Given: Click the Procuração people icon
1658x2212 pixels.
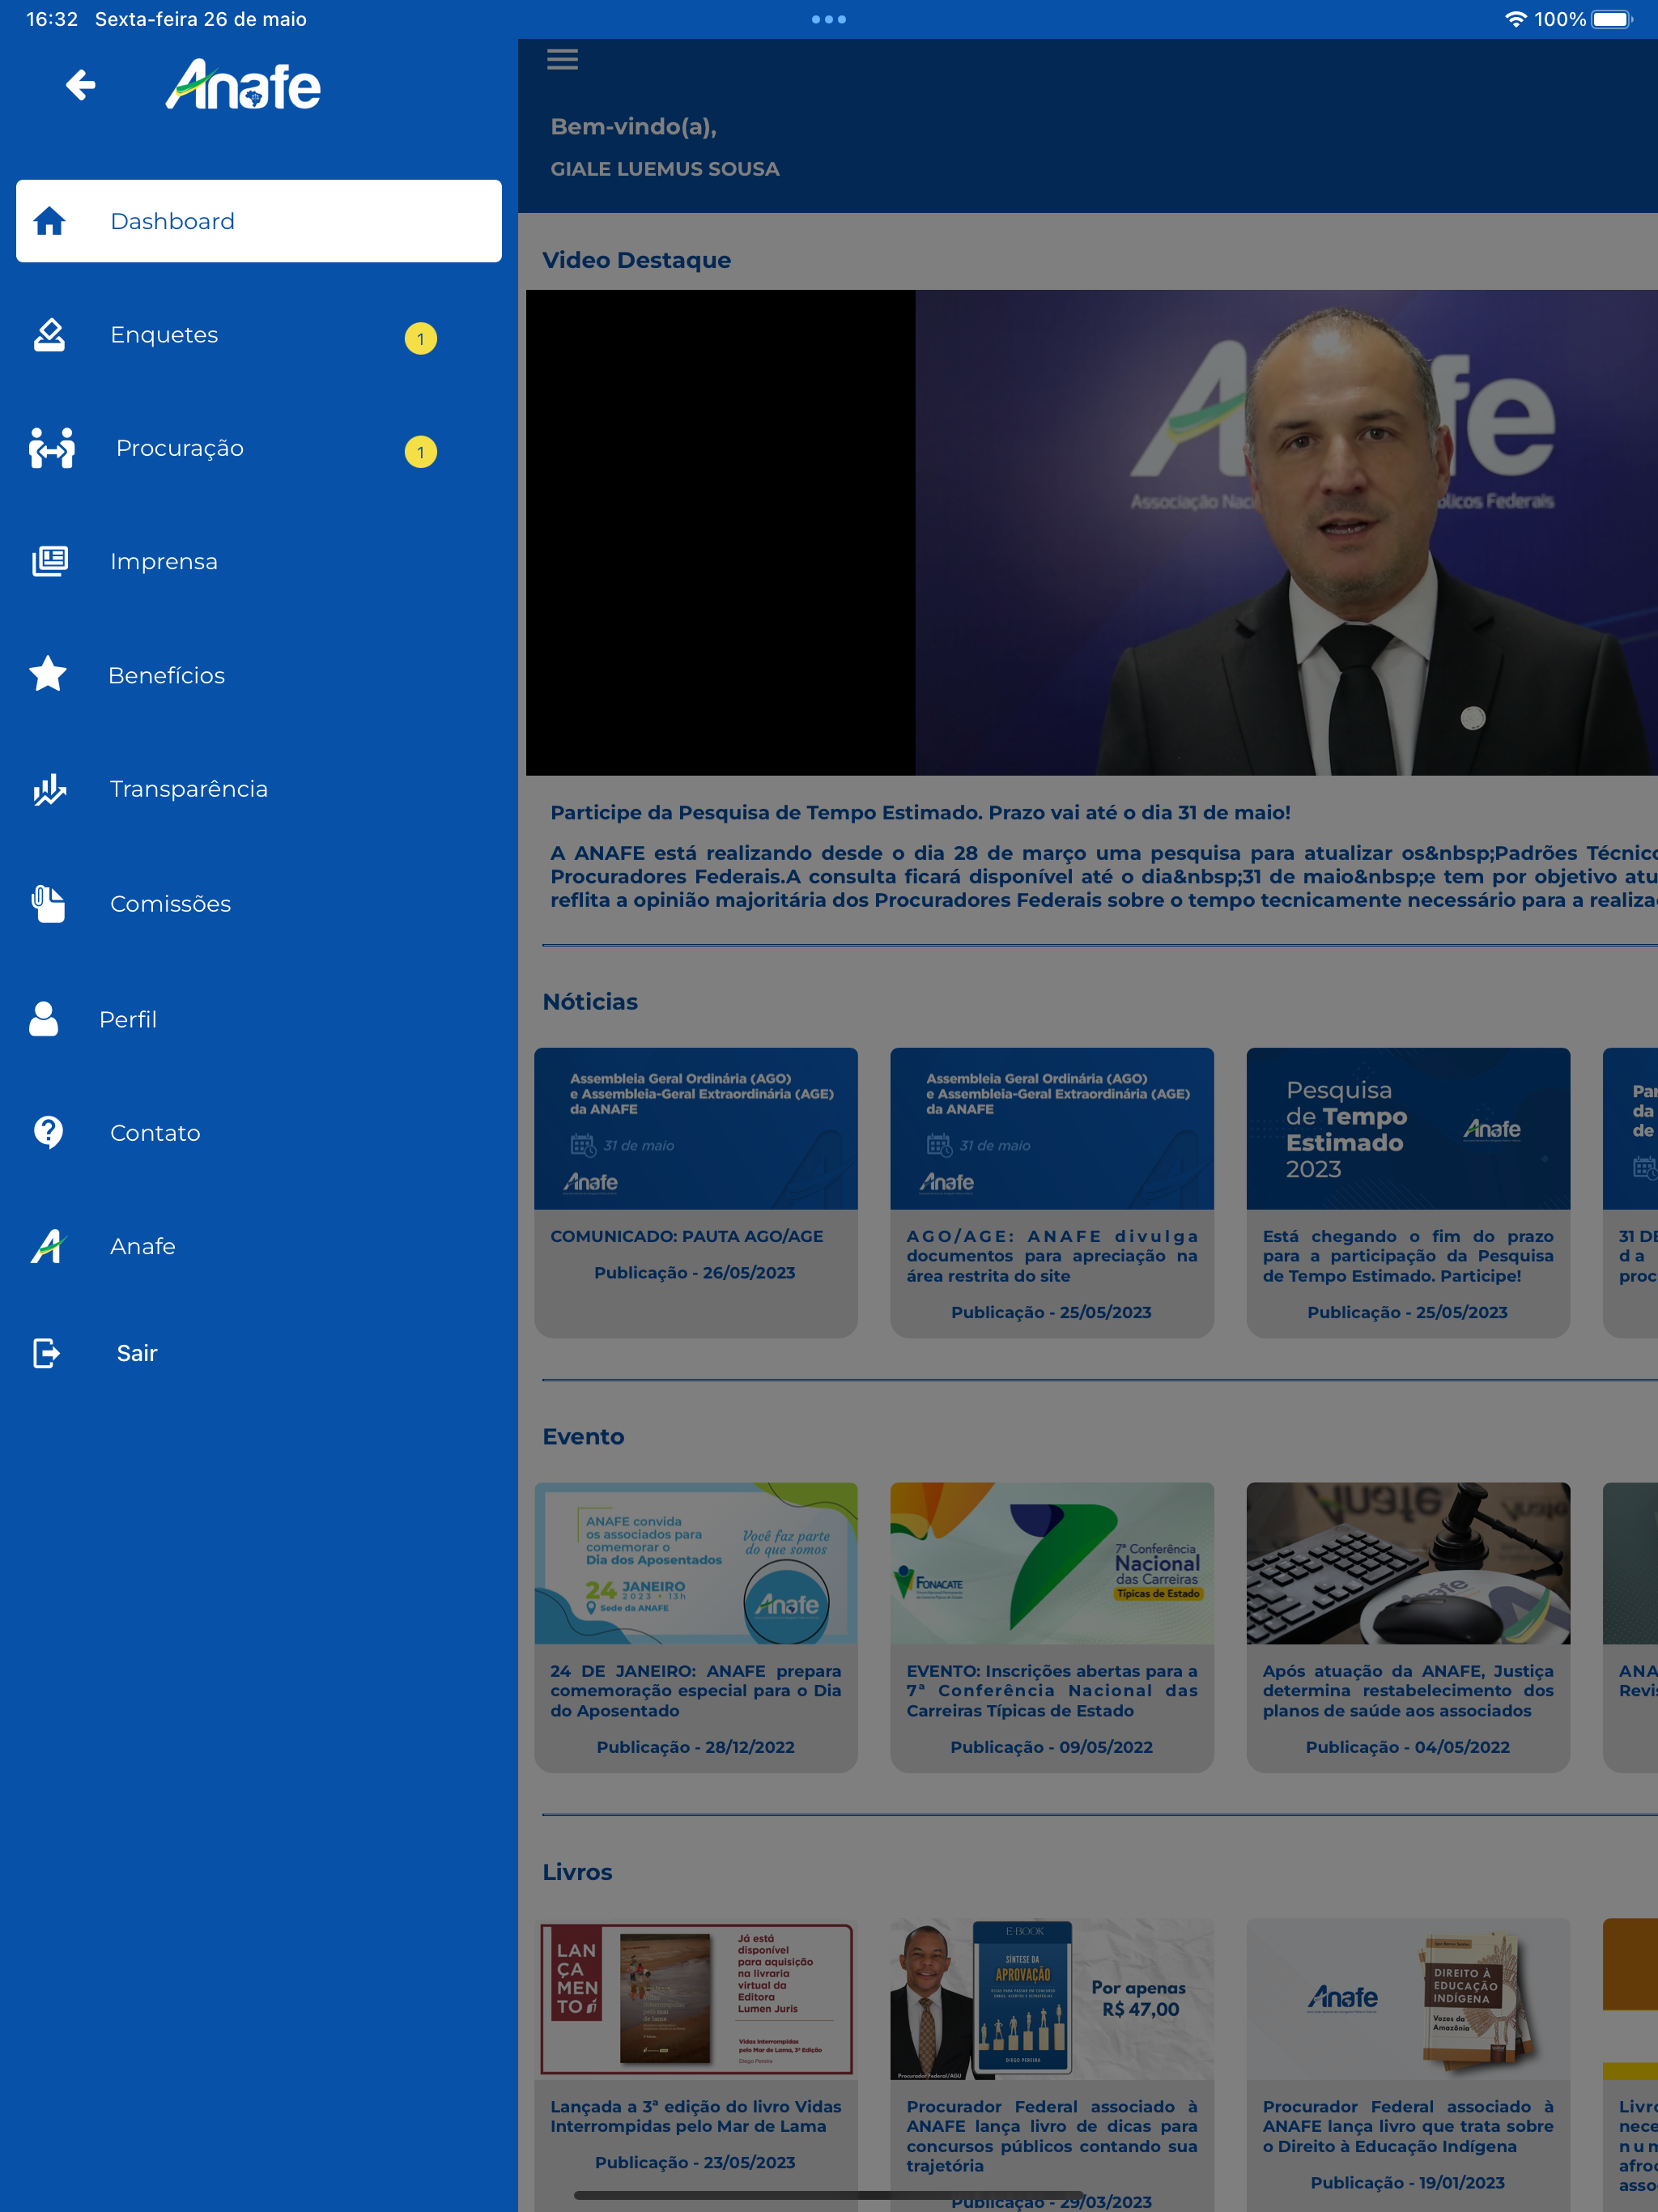Looking at the screenshot, I should [52, 448].
